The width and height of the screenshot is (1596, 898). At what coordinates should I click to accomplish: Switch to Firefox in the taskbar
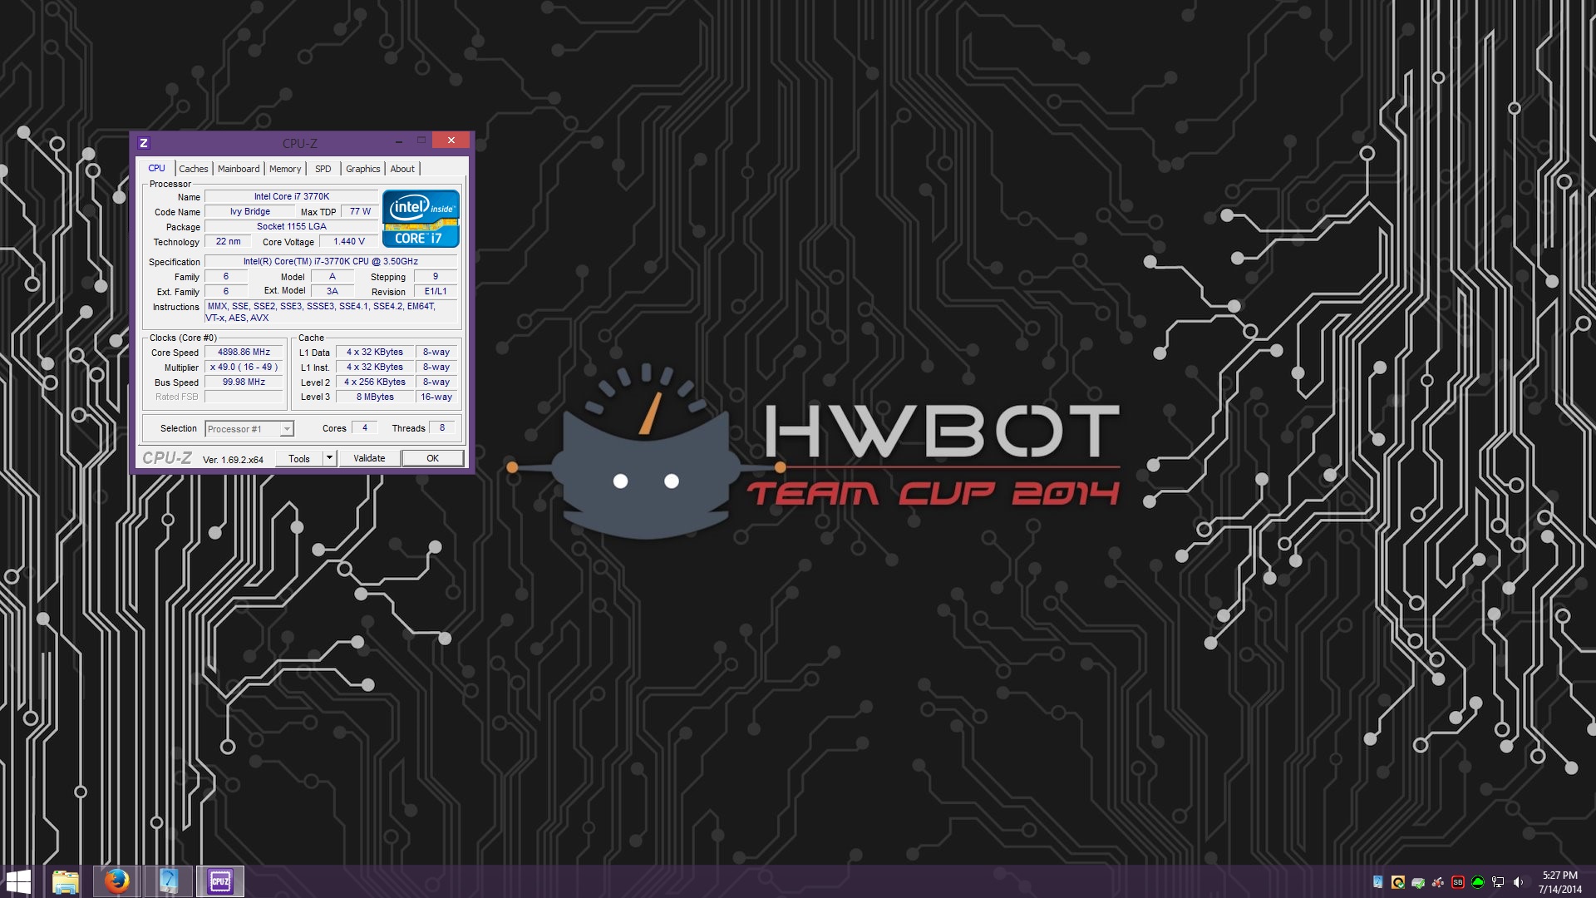coord(117,881)
